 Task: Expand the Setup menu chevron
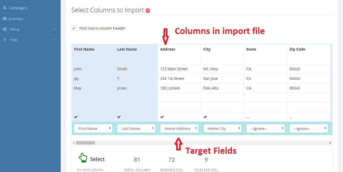54,29
